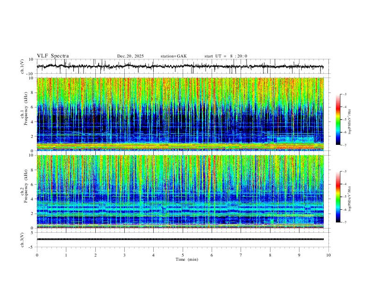Click the "-7" tick on ch.2 colorbar
The image size is (370, 286).
point(344,222)
